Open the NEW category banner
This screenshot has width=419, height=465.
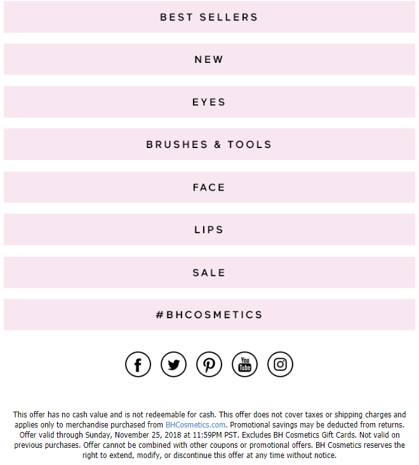coord(209,59)
